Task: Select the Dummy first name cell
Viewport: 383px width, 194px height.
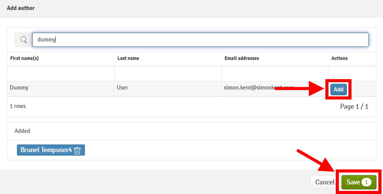Action: click(x=19, y=88)
